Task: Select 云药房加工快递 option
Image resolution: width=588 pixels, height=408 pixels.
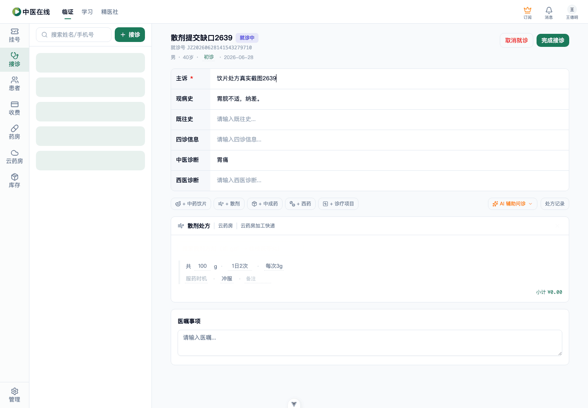Action: (258, 226)
